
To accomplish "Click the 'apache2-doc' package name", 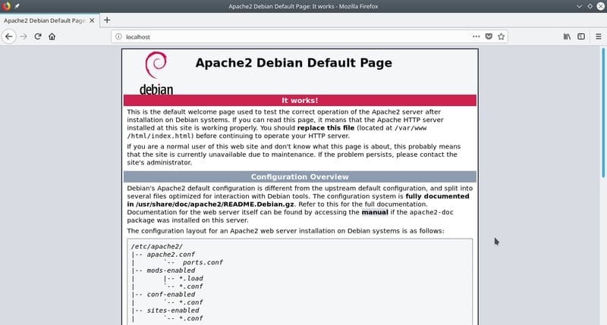I will click(x=431, y=212).
